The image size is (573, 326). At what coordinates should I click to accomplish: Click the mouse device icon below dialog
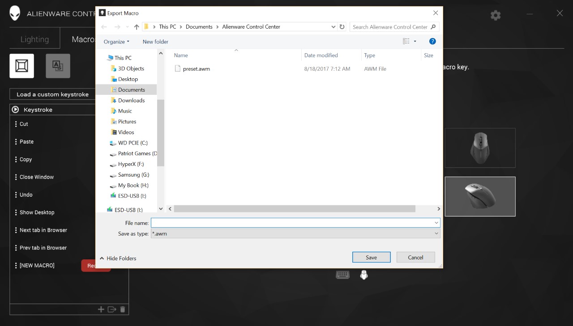[x=364, y=275]
